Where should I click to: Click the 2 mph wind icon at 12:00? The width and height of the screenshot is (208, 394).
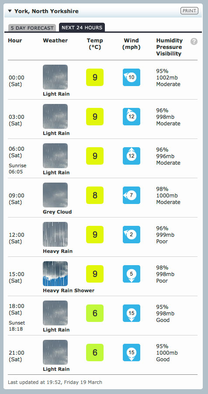pyautogui.click(x=132, y=235)
